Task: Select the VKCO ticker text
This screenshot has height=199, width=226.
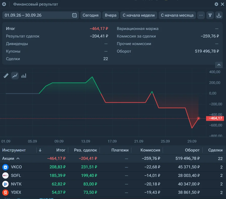Action: click(x=16, y=167)
